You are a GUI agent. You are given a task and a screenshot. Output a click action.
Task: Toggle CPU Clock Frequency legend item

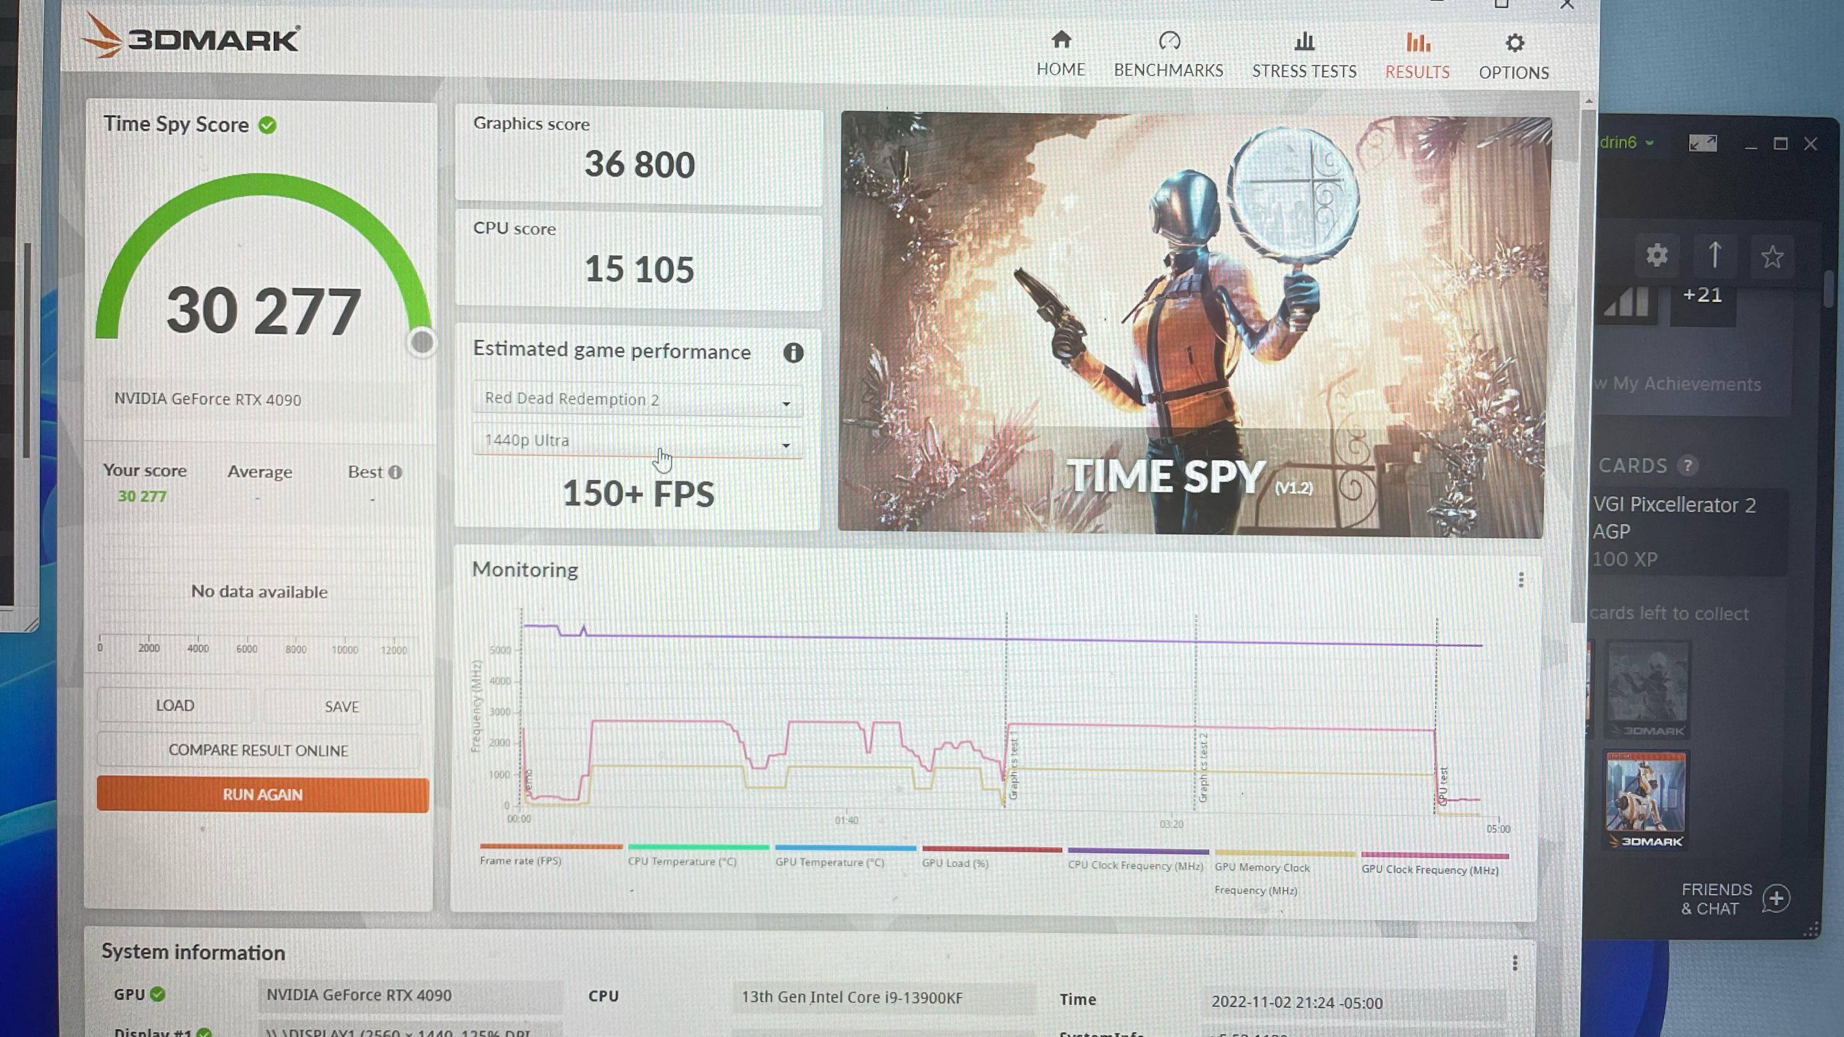click(1135, 865)
